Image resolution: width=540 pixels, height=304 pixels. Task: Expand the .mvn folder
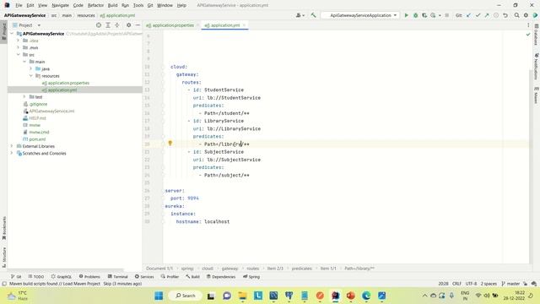point(19,47)
